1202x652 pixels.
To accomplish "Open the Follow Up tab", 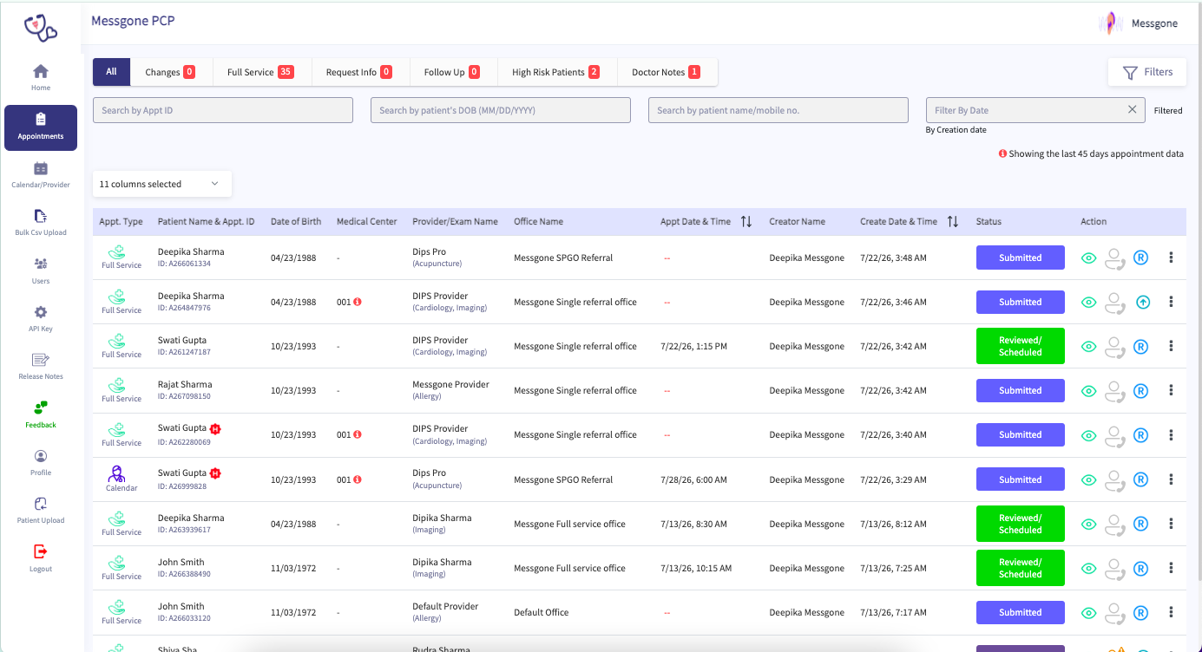I will [x=452, y=72].
